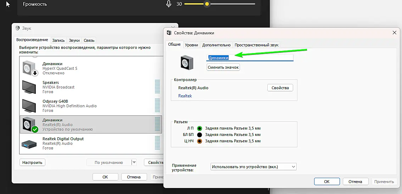This screenshot has height=194, width=402.
Task: Select Динамики Realtek(R) Audio default device
Action: tap(91, 124)
